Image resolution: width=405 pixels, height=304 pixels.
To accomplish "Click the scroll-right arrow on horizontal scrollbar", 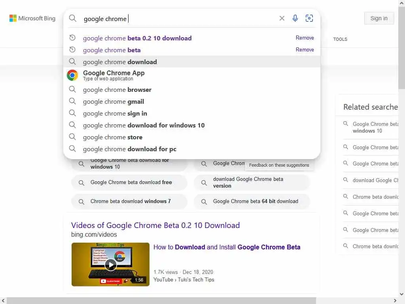I will [x=395, y=301].
